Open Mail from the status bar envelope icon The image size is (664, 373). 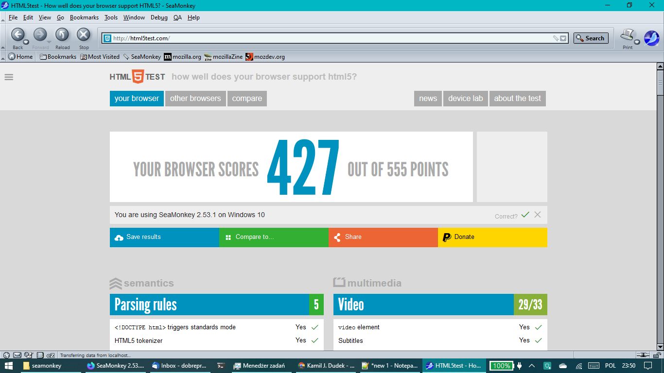[x=17, y=355]
